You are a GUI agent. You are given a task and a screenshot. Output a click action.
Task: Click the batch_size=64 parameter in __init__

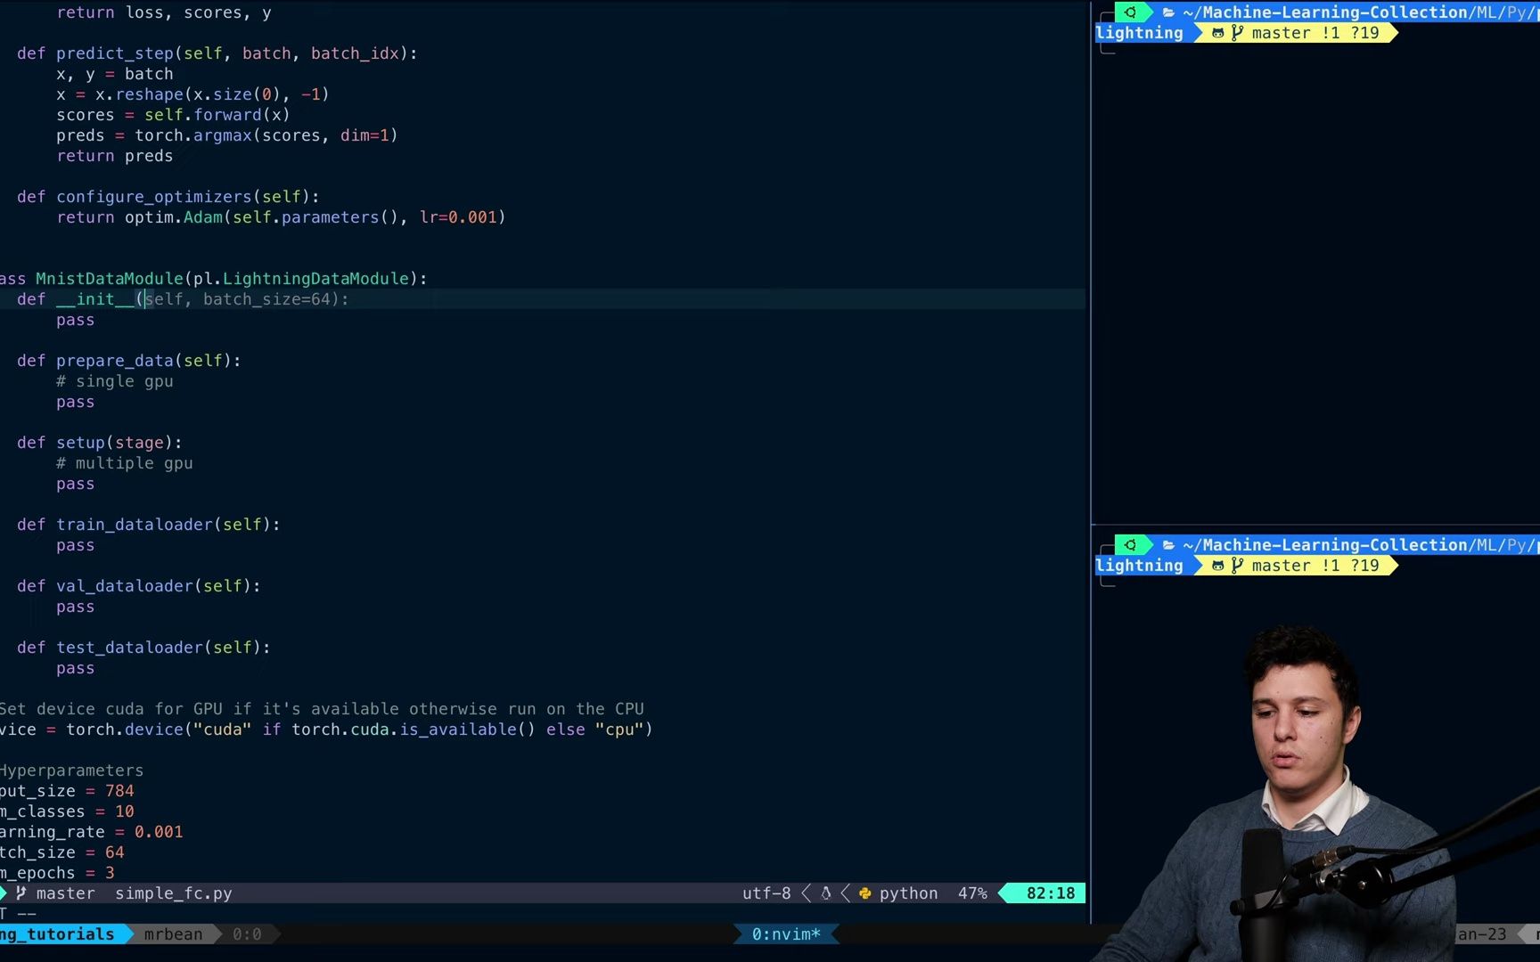tap(266, 299)
